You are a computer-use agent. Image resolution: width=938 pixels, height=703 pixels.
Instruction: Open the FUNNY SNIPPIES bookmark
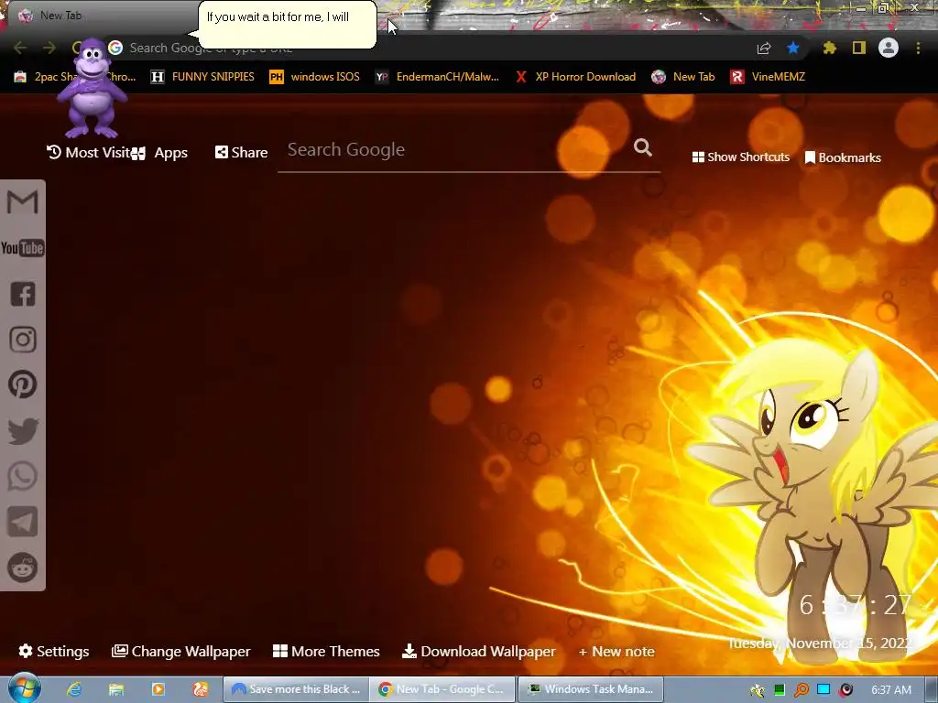pyautogui.click(x=202, y=77)
